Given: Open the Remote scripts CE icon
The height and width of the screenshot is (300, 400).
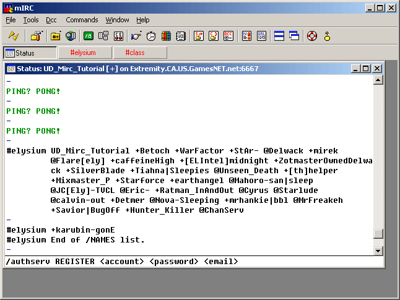Looking at the screenshot, I should [118, 36].
